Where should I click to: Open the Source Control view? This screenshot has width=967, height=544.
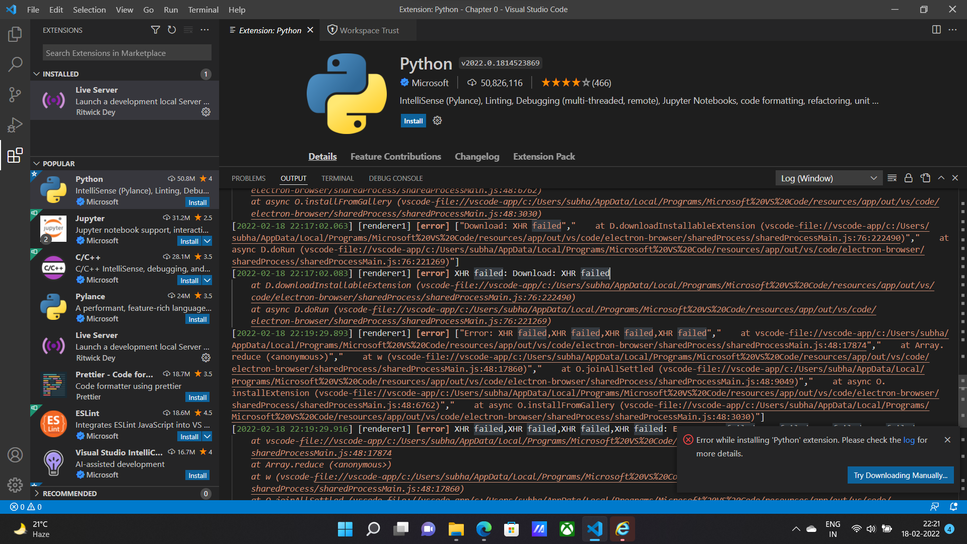(15, 95)
